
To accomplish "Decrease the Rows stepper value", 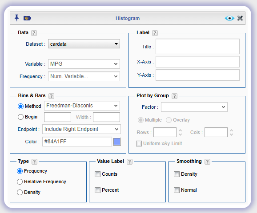I will pos(180,134).
